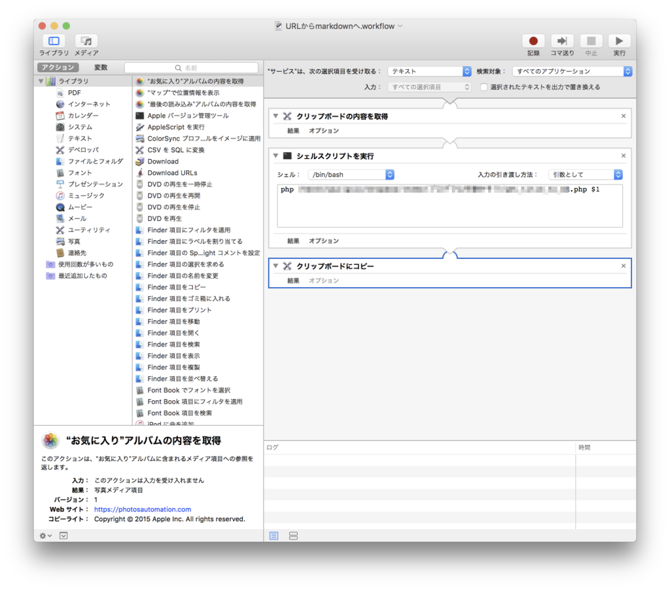Image resolution: width=670 pixels, height=590 pixels.
Task: Select the メール category
Action: [77, 218]
